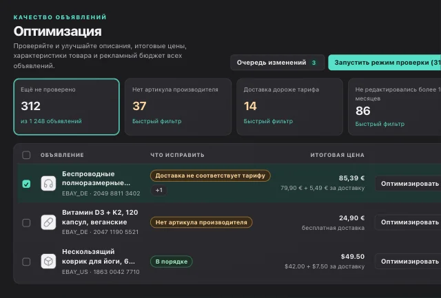Click the box icon of yoga mat listing

click(x=48, y=262)
